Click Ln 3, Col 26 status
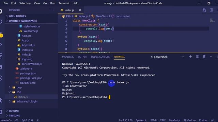The height and width of the screenshot is (122, 218). coord(126,120)
